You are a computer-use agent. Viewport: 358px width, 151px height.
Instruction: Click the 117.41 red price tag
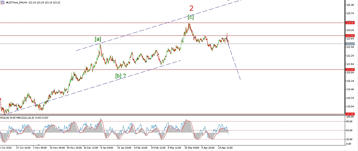tap(350, 114)
